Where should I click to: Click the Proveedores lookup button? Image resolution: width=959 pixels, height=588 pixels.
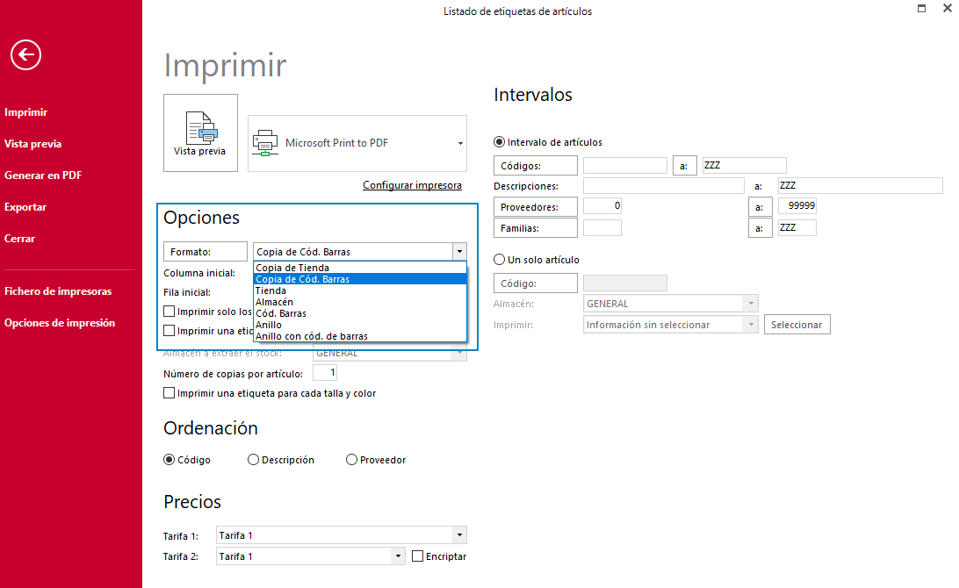pos(535,207)
